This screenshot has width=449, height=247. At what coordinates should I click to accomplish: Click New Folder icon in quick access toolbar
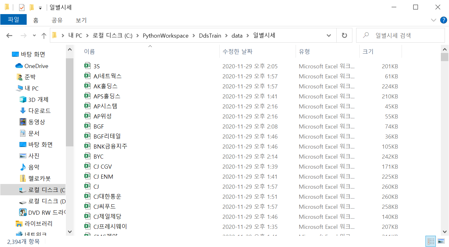[31, 7]
